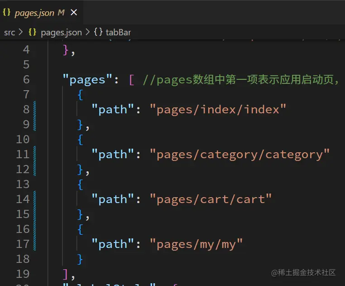Click the opening brace on line 7
Image resolution: width=345 pixels, height=286 pixels.
[x=80, y=95]
